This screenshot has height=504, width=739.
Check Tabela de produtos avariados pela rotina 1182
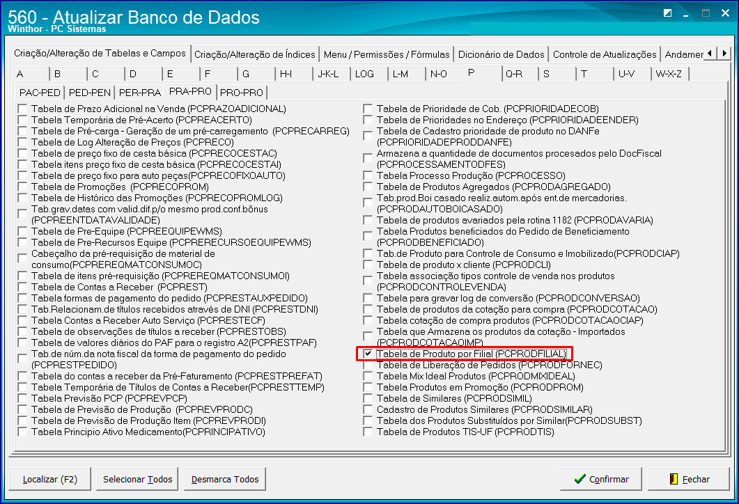coord(368,220)
